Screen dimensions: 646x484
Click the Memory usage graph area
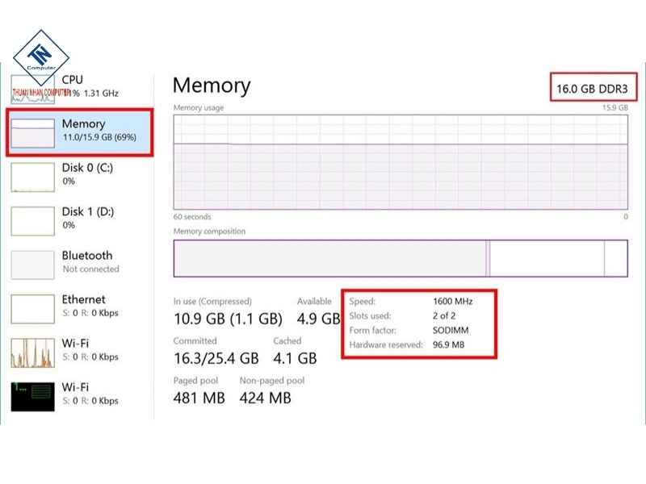tap(400, 161)
